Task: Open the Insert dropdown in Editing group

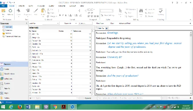Action: (150, 9)
